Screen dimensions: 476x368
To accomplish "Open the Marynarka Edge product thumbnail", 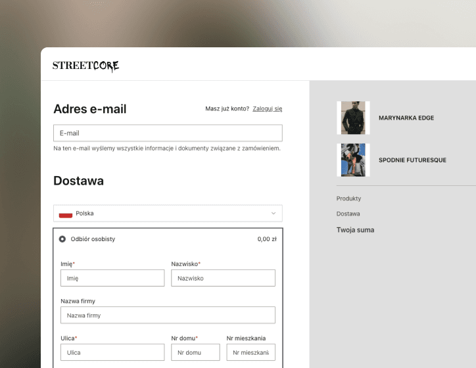I will coord(353,118).
